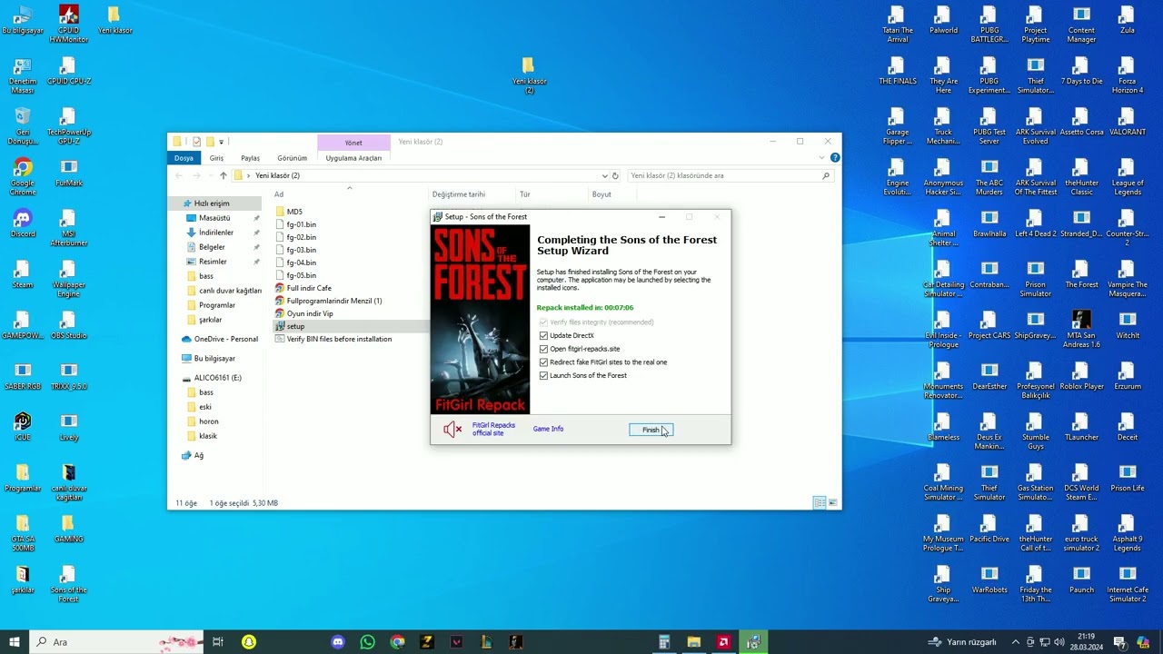Select Verify BIN files before installation

[339, 339]
